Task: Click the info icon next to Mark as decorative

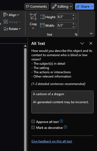Action: point(65,127)
